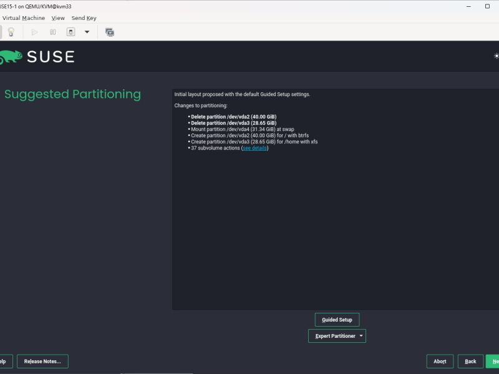Proceed with the green Next button

(x=493, y=362)
